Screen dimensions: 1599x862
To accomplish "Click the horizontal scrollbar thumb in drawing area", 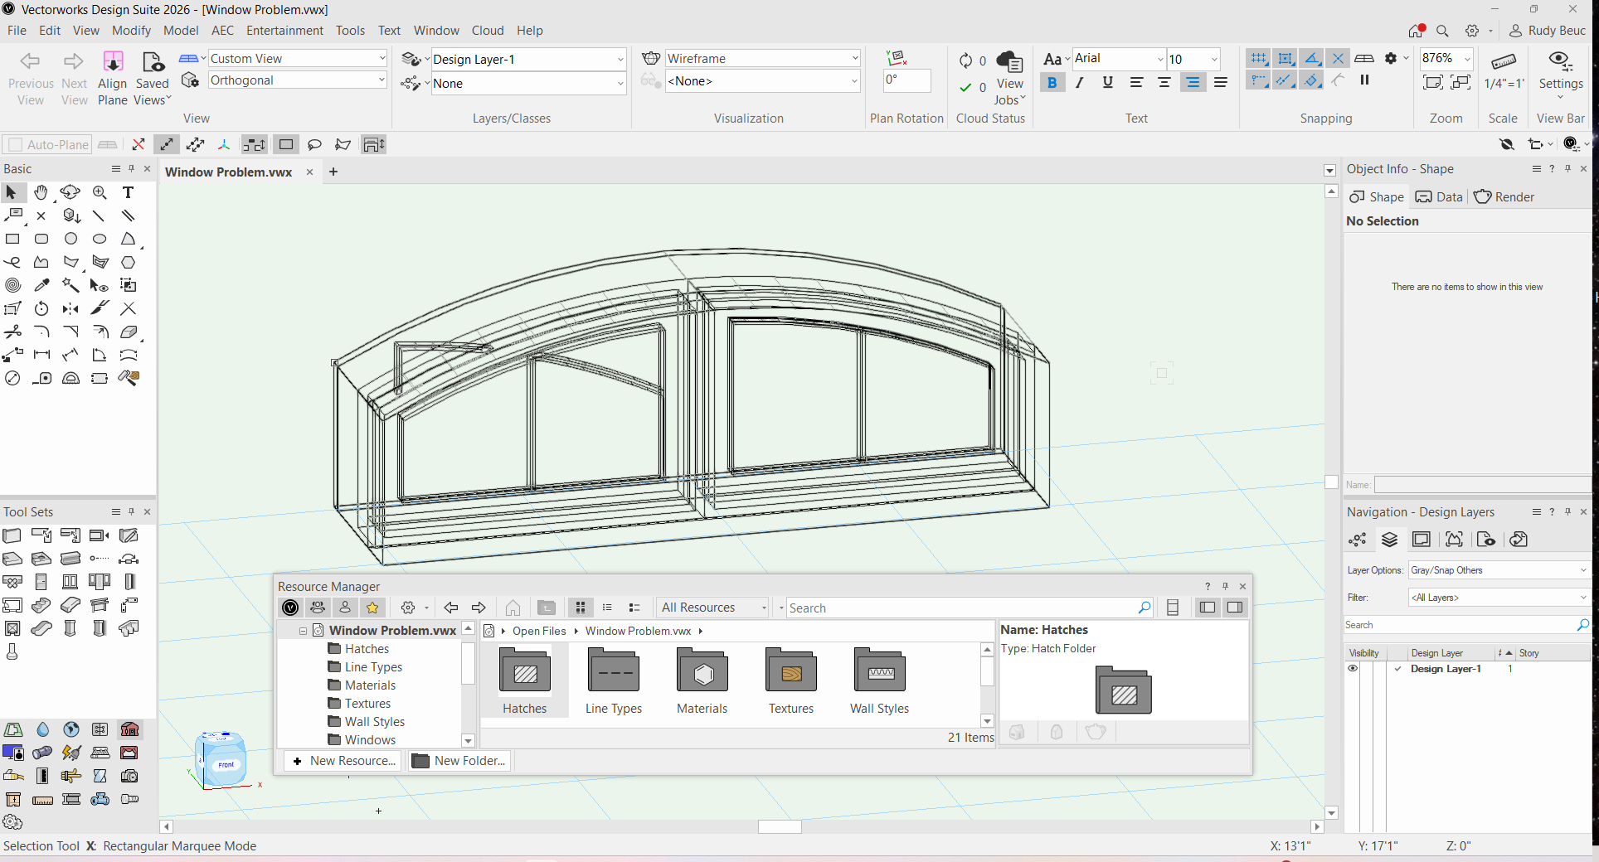I will point(780,827).
